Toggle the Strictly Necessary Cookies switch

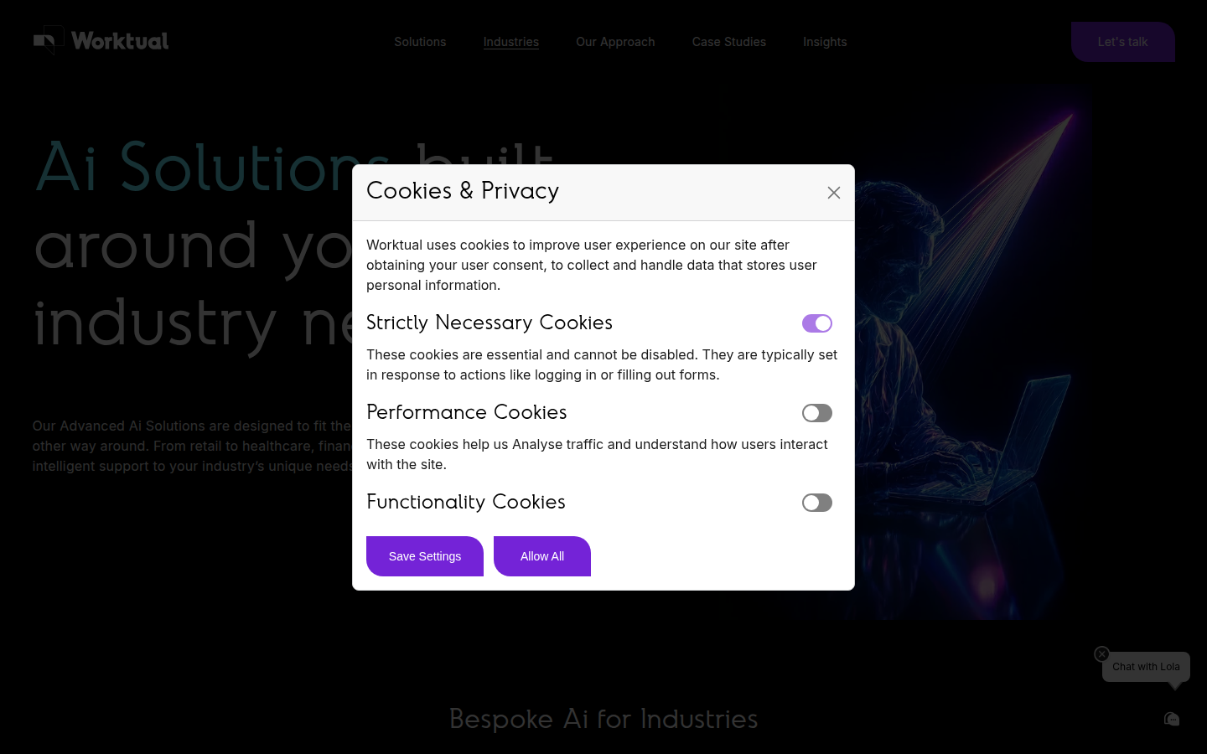click(x=816, y=323)
